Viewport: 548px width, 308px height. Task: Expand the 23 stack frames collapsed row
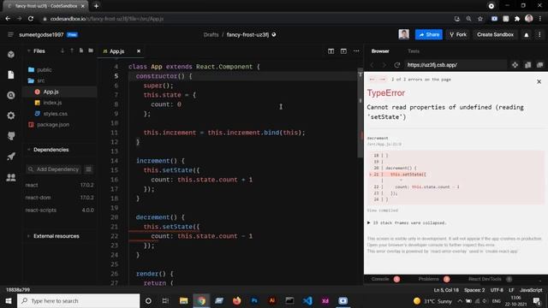407,222
